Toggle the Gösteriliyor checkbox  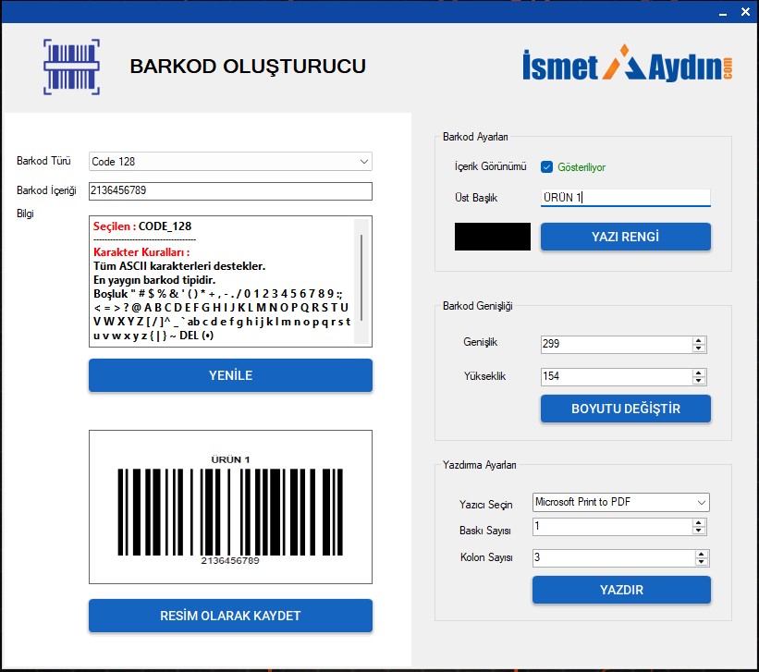click(x=547, y=167)
